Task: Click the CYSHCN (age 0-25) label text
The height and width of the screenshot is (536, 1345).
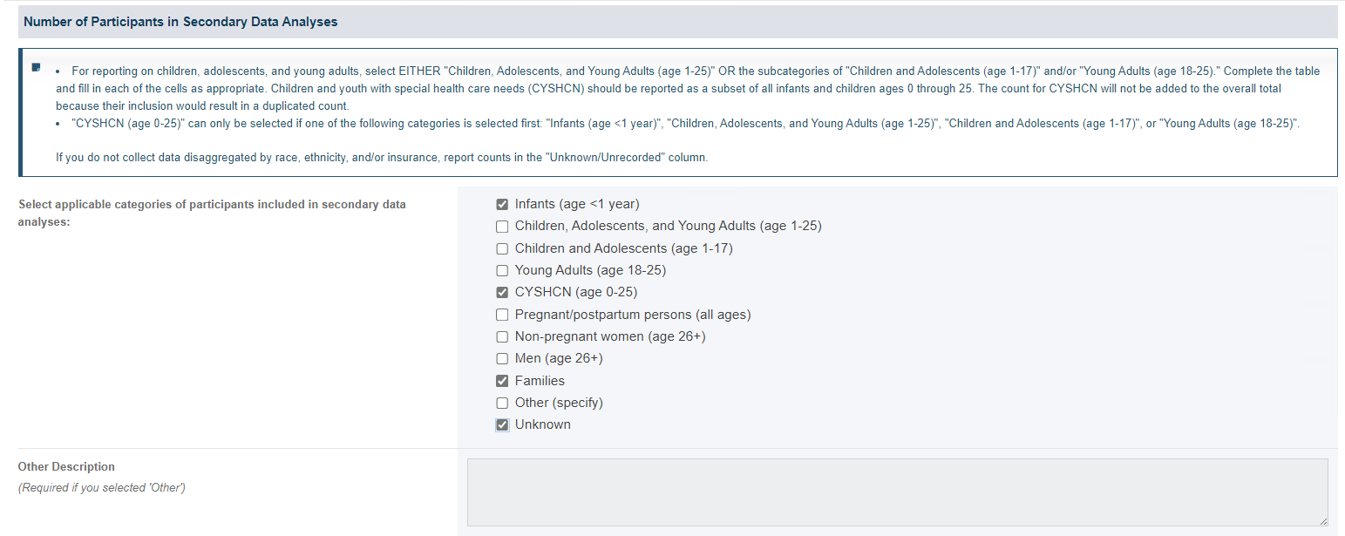Action: pyautogui.click(x=576, y=292)
